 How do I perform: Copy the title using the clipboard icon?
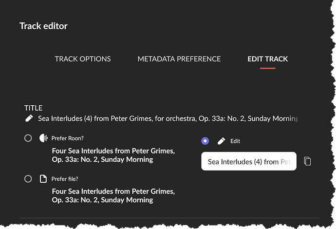[x=307, y=161]
